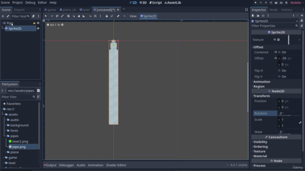Open the skeleton bone options icon
Screen dimensions: 305x171
(118, 16)
